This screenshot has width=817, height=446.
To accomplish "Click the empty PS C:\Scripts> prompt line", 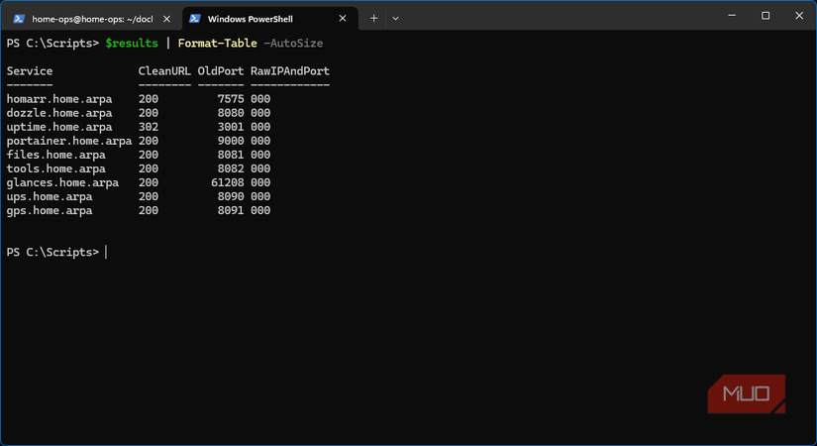I will pos(52,253).
